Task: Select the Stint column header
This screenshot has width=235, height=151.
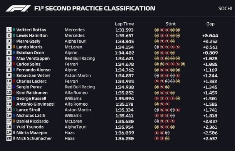Action: (x=171, y=24)
